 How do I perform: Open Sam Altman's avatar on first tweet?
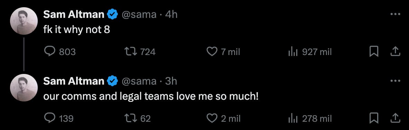[24, 21]
